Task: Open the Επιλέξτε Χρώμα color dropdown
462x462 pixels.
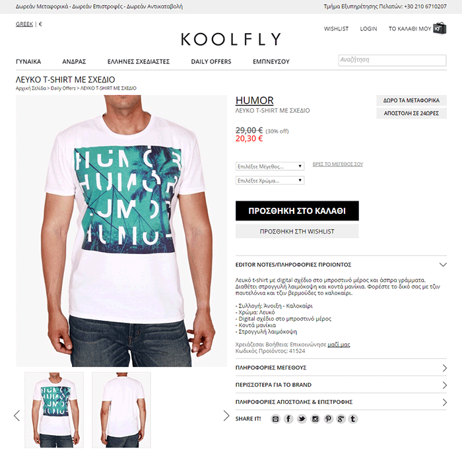Action: point(270,180)
